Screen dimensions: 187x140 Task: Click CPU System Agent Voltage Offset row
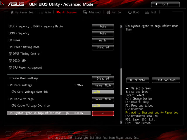49,113
